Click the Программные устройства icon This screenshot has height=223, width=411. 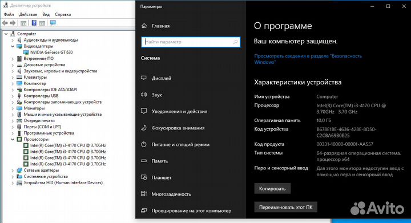point(19,133)
